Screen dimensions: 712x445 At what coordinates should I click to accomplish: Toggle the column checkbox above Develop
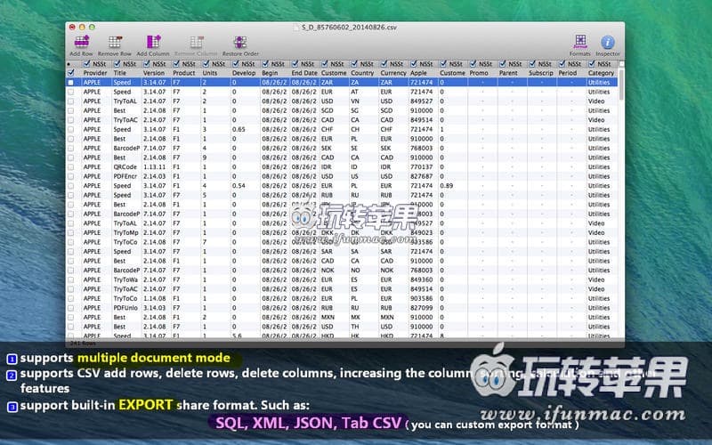(x=236, y=64)
